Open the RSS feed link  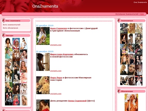pos(142,14)
